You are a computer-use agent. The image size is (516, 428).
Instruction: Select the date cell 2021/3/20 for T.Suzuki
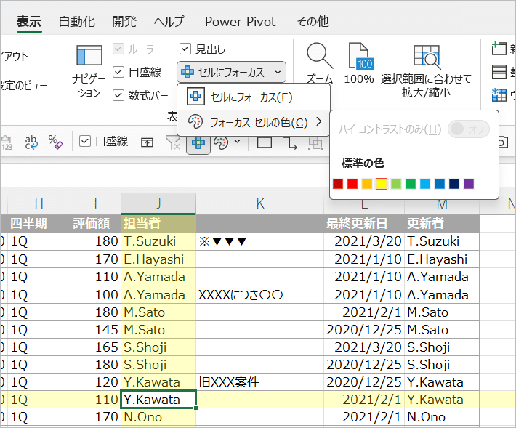364,241
